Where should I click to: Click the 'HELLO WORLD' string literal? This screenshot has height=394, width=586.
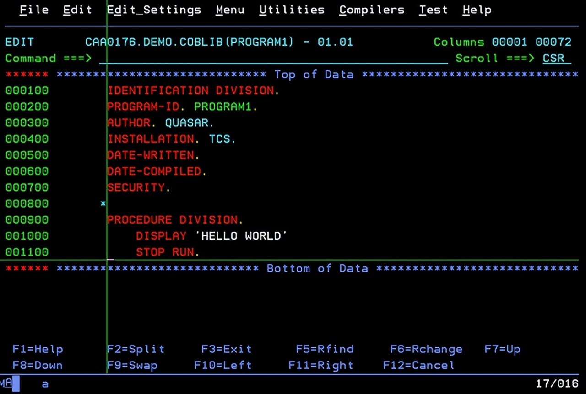[241, 236]
